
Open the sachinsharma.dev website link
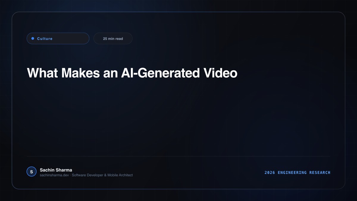pyautogui.click(x=55, y=175)
